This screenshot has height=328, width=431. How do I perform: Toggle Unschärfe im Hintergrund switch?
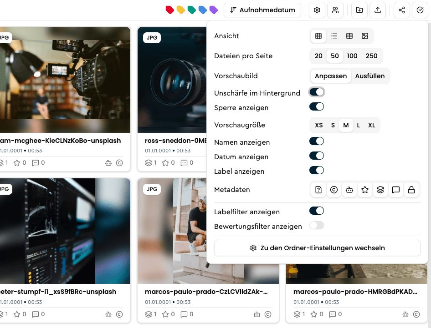317,92
